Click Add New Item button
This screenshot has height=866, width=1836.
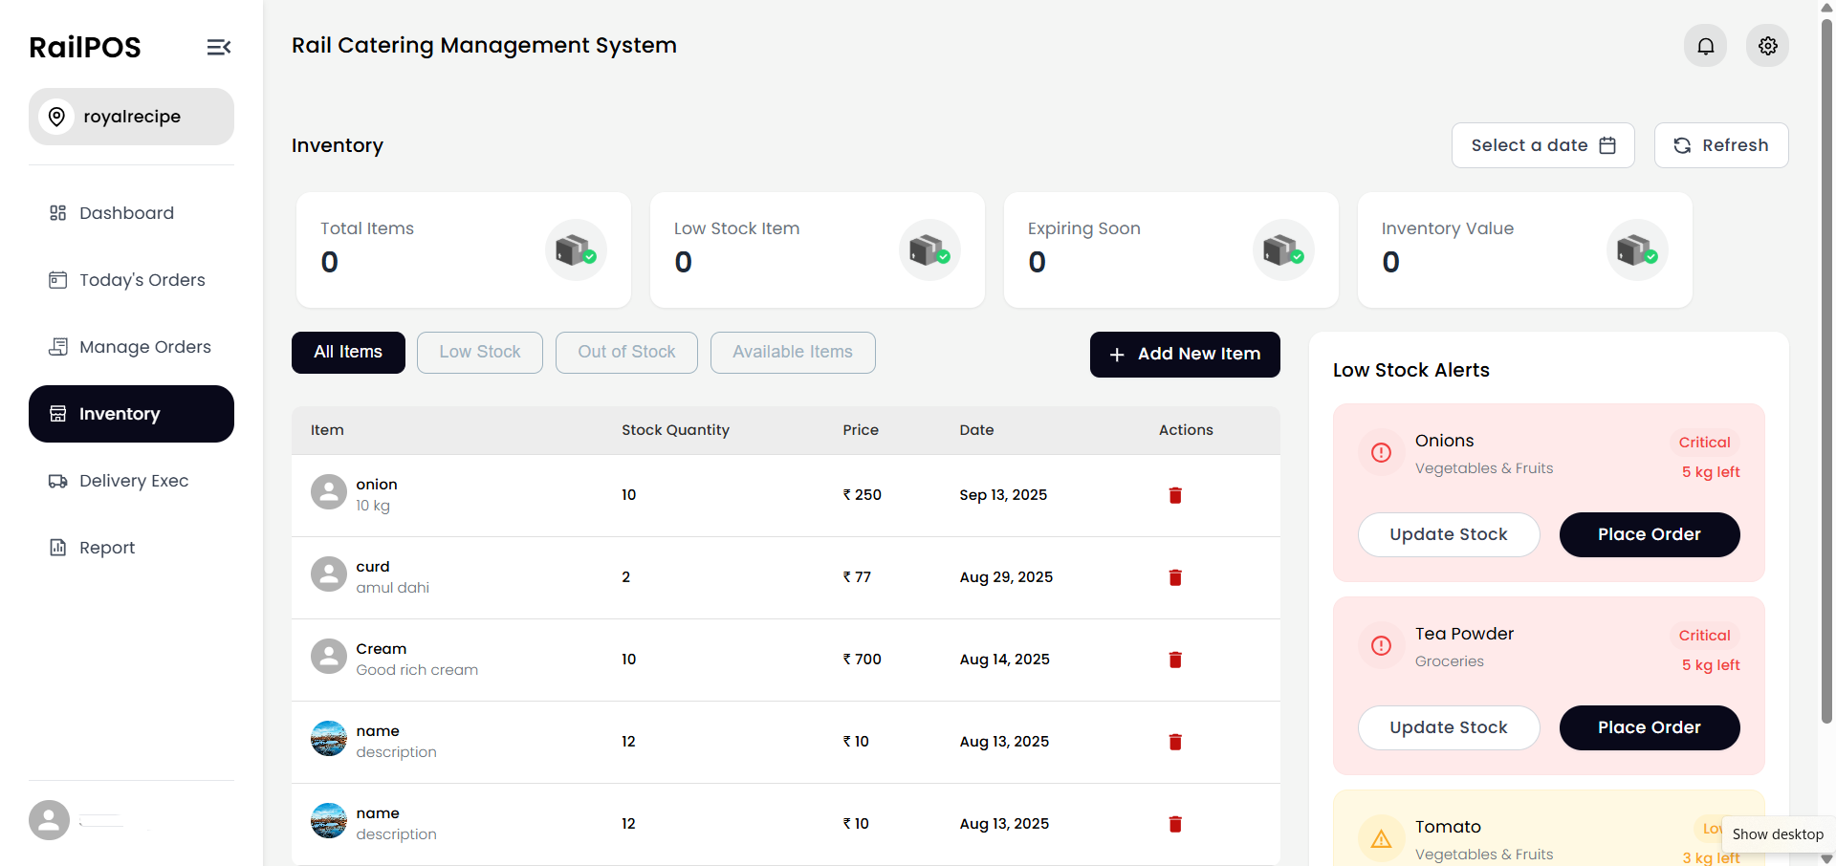pyautogui.click(x=1184, y=354)
